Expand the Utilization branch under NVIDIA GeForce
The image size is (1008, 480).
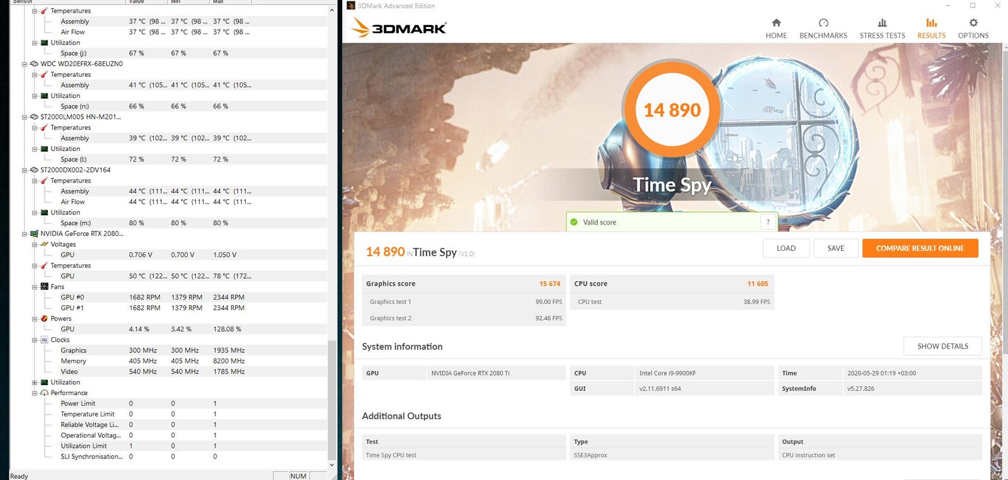point(35,382)
